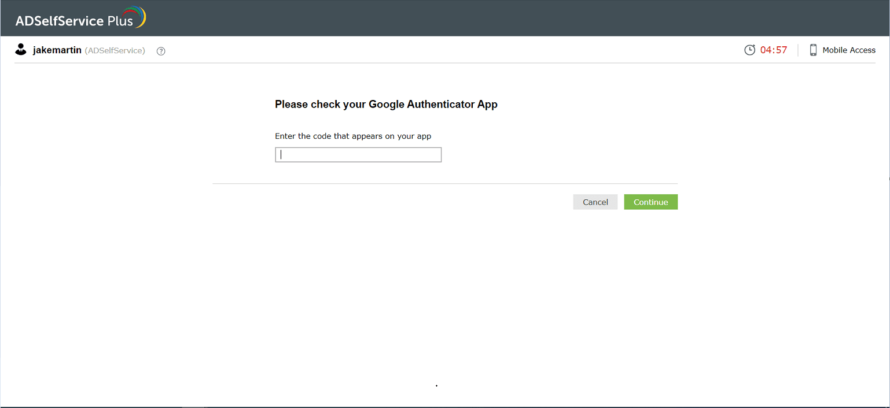Click the 'Enter the code' field label

pos(353,136)
